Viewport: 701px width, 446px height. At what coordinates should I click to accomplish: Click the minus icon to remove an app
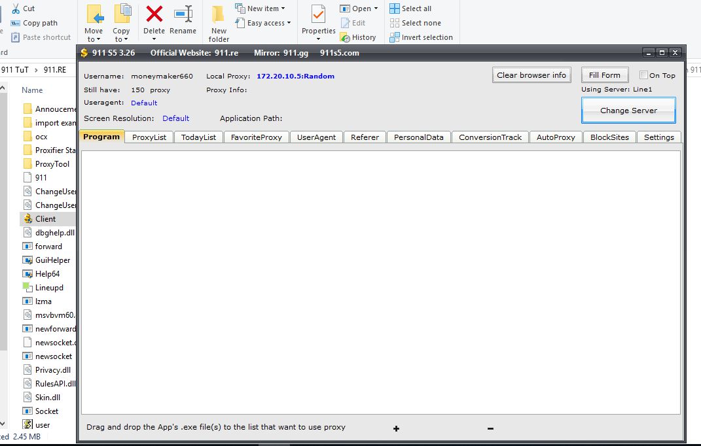point(490,428)
